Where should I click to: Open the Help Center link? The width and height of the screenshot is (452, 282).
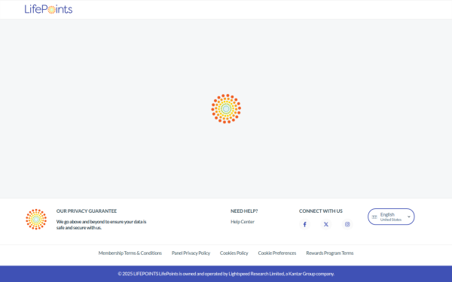click(243, 222)
